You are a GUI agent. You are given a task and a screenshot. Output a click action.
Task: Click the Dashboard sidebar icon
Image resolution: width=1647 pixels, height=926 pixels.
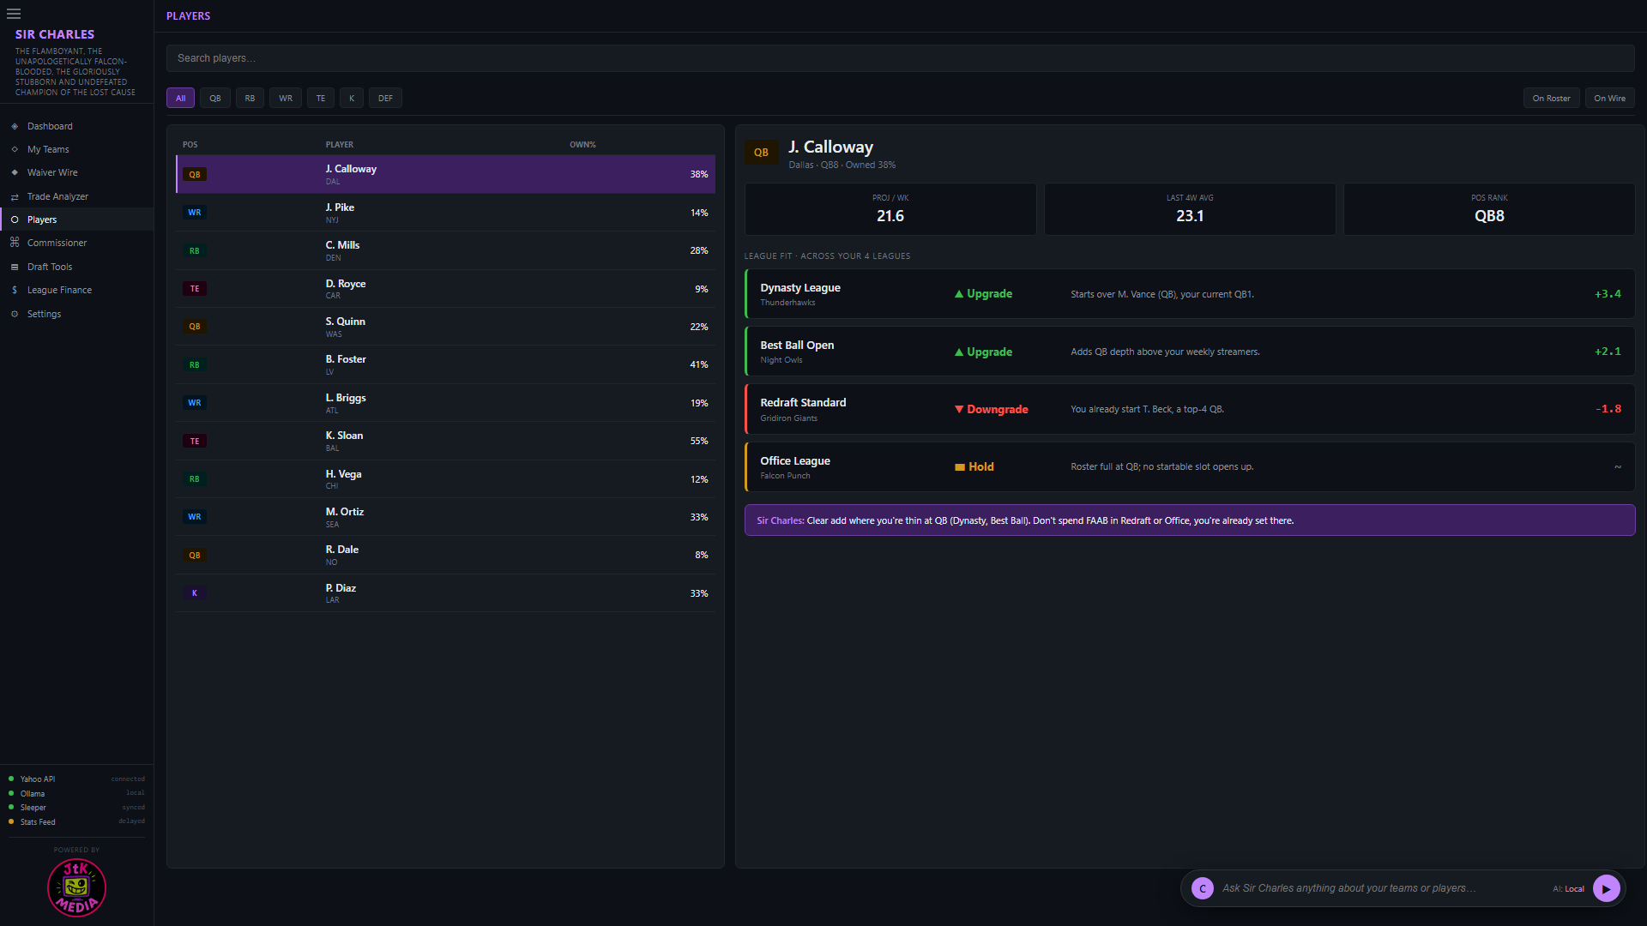[x=15, y=126]
